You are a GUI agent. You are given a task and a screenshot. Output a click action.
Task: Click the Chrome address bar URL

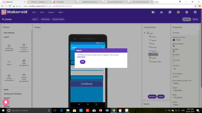point(47,6)
